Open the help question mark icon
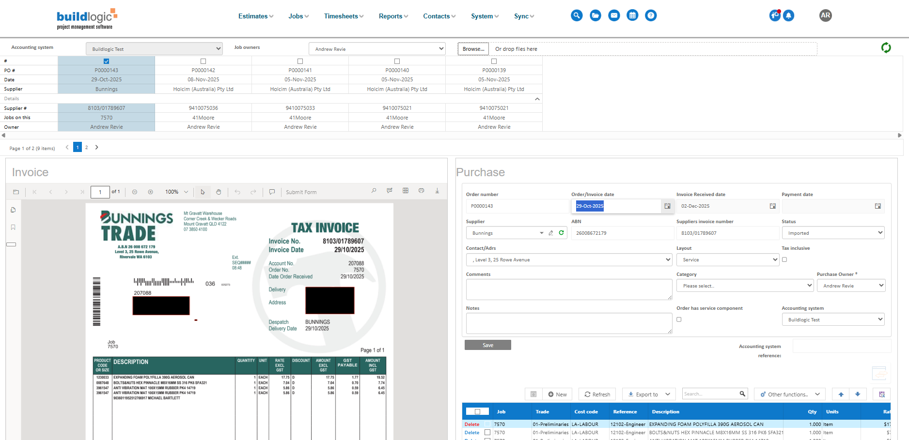The height and width of the screenshot is (440, 909). click(651, 15)
